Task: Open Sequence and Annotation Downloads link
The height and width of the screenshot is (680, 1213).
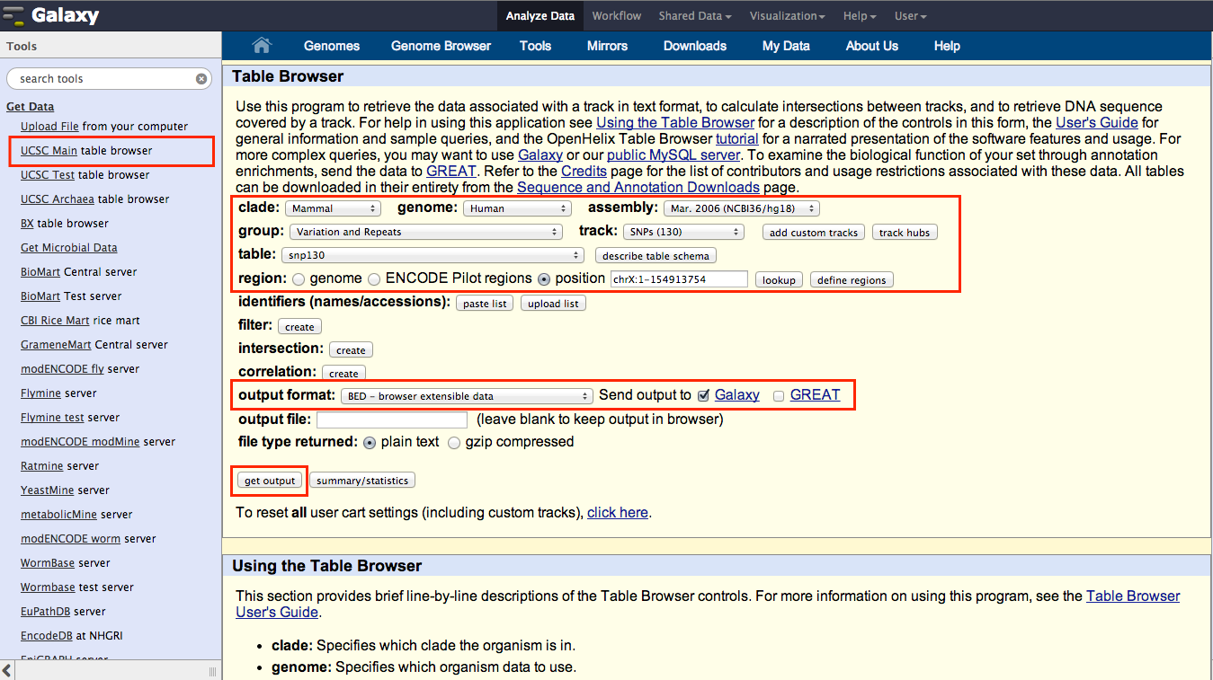Action: [638, 188]
